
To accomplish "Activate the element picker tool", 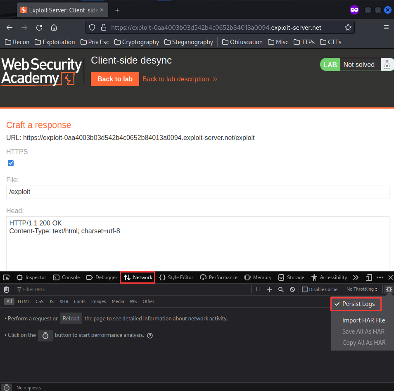I will [6, 277].
